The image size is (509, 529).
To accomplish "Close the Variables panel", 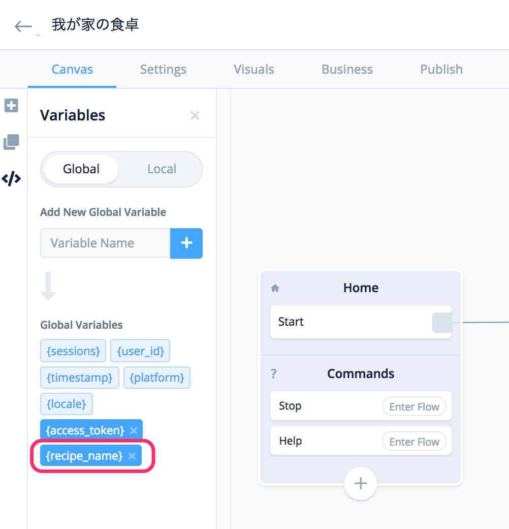I will tap(195, 115).
